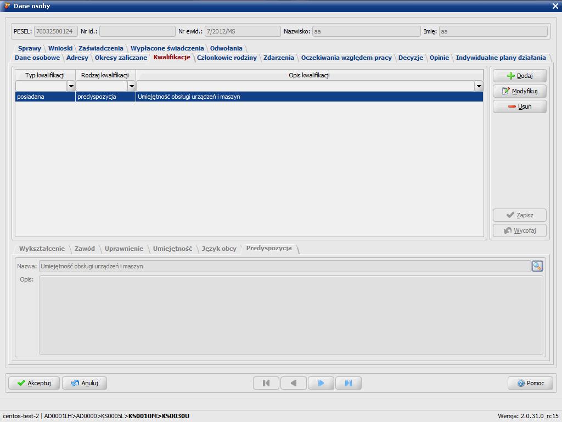Click the disabled Wycofaj button

pyautogui.click(x=519, y=230)
